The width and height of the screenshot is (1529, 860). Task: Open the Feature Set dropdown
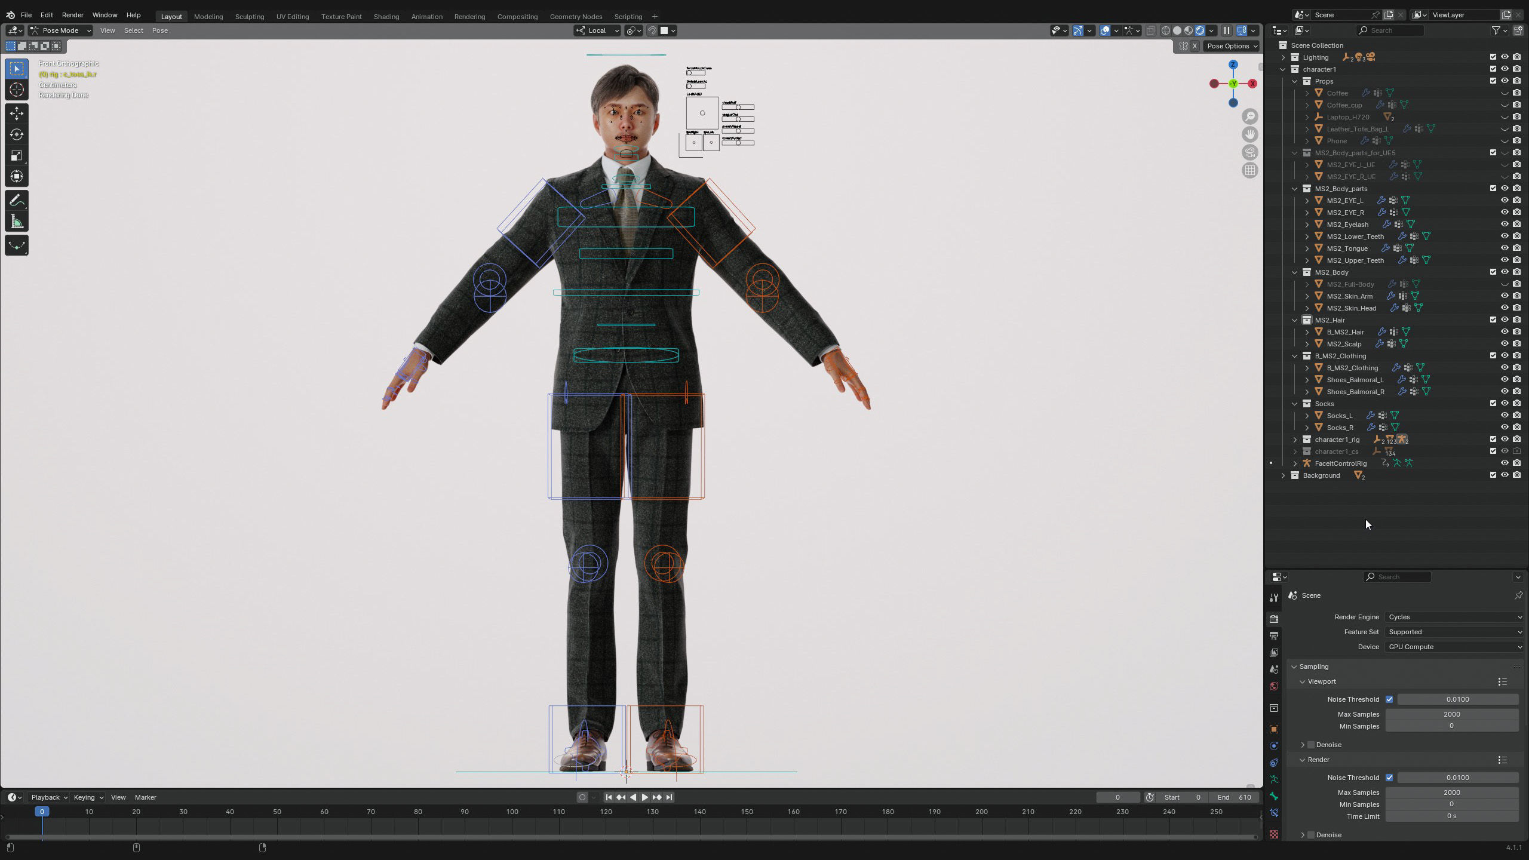point(1454,632)
